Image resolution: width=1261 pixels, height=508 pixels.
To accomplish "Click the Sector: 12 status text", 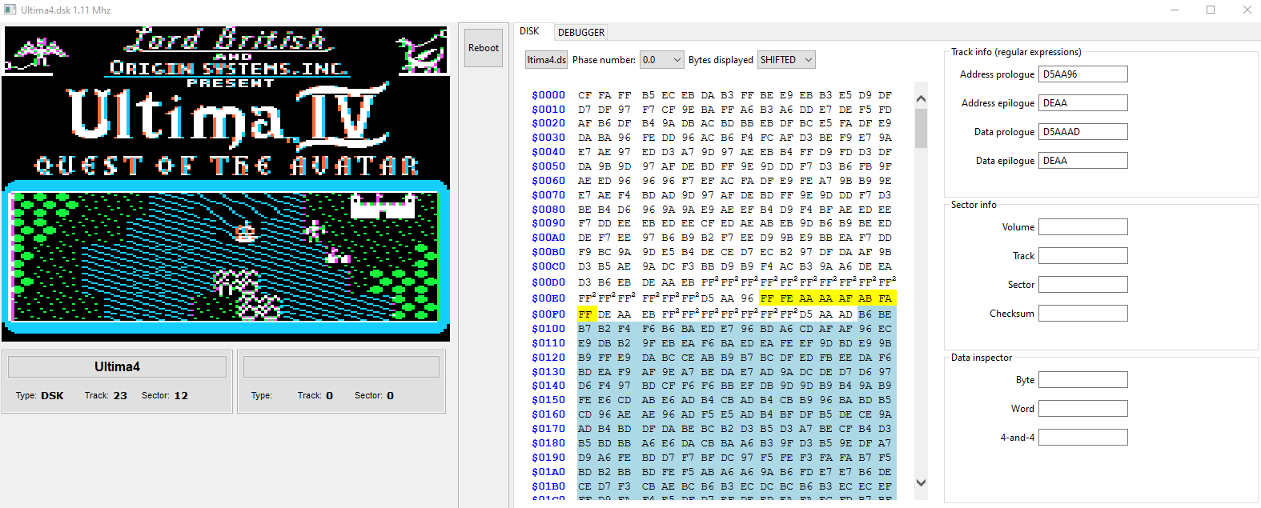I will click(165, 396).
